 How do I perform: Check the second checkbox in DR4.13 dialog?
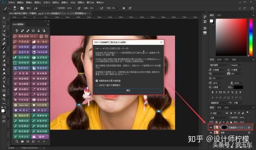pos(97,85)
